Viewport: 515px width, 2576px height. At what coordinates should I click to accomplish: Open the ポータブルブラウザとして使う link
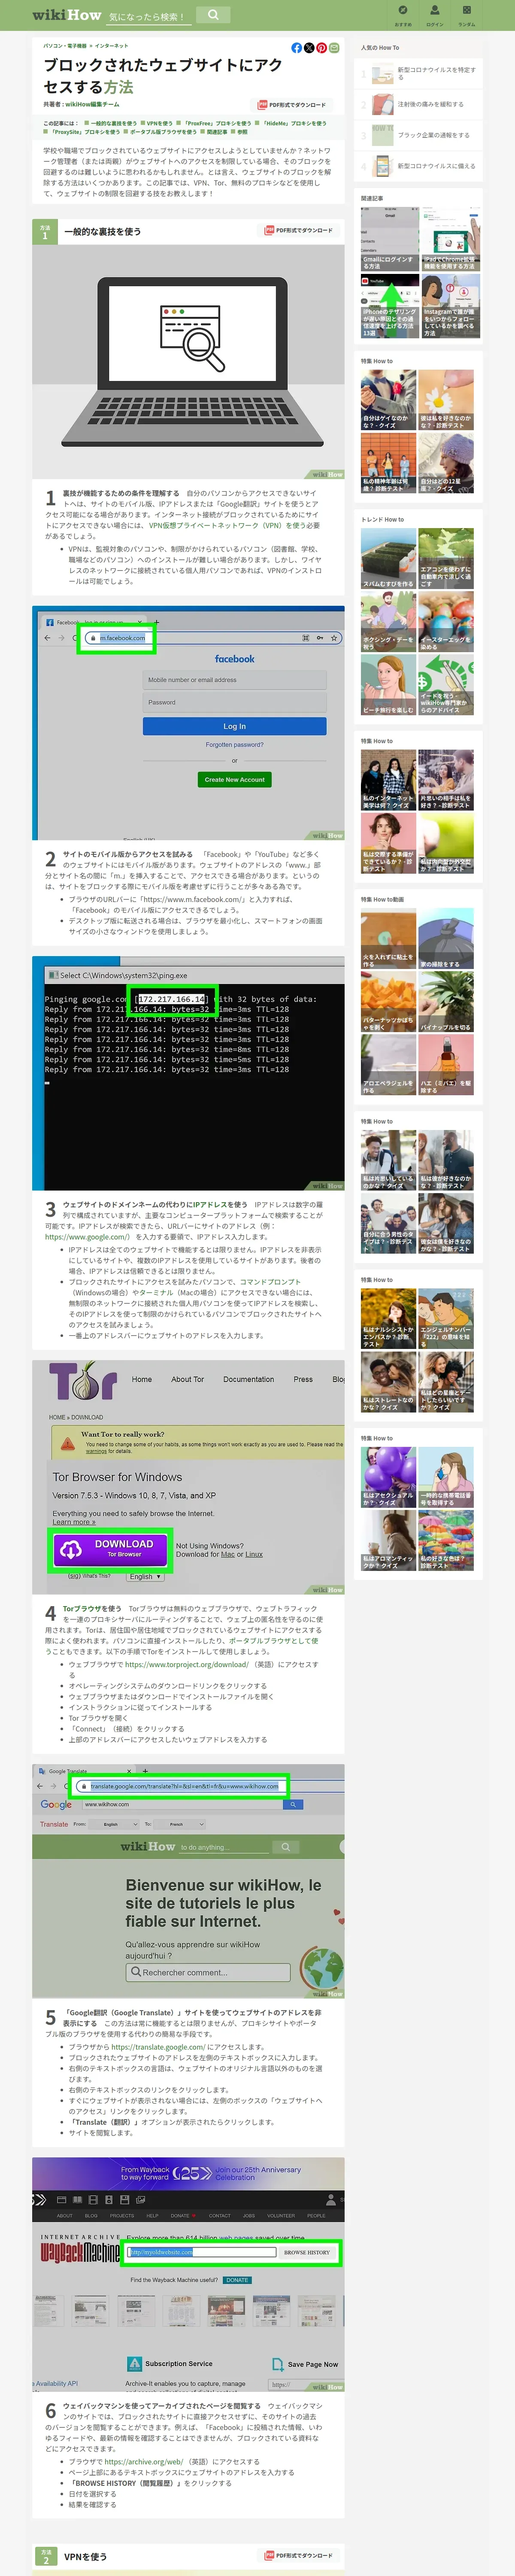[274, 1640]
